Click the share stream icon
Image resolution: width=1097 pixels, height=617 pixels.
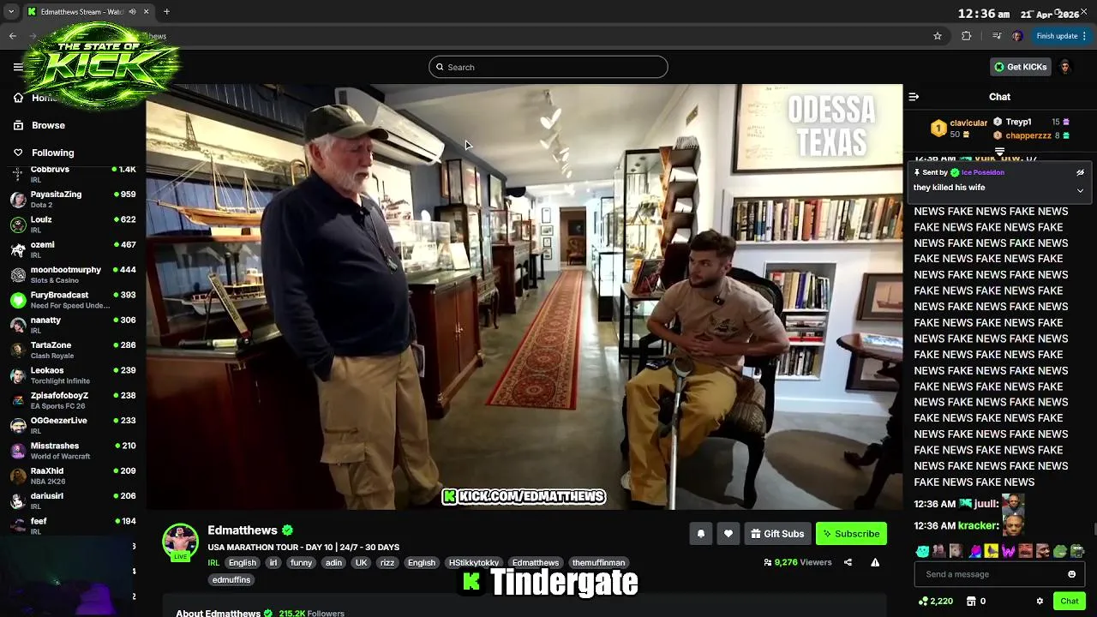(848, 562)
